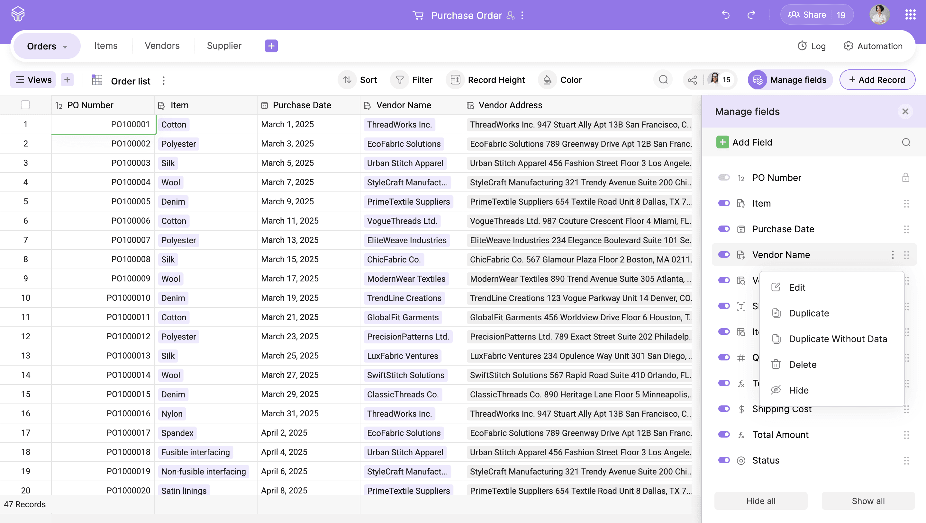This screenshot has height=523, width=926.
Task: Open Order list view options menu
Action: click(x=164, y=81)
